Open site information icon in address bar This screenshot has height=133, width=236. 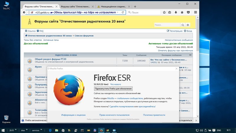[29, 12]
